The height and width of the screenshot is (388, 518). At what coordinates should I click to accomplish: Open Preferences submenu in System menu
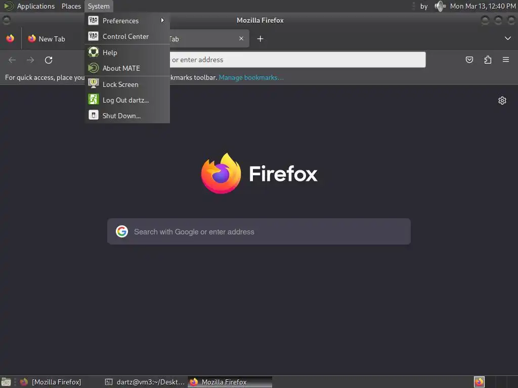(x=127, y=20)
